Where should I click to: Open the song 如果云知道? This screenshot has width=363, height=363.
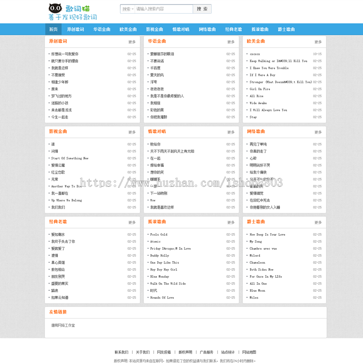pos(60,298)
